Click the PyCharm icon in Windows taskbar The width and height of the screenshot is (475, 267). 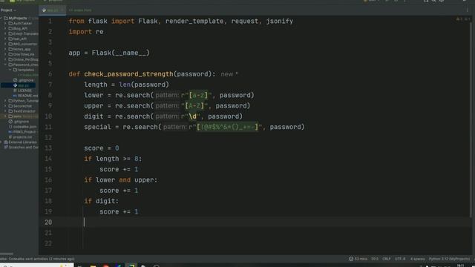pos(131,266)
